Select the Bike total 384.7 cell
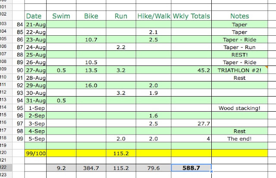The height and width of the screenshot is (178, 276). coord(91,168)
